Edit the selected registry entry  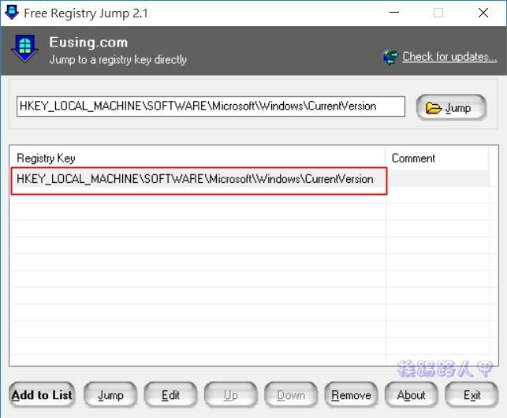point(171,395)
